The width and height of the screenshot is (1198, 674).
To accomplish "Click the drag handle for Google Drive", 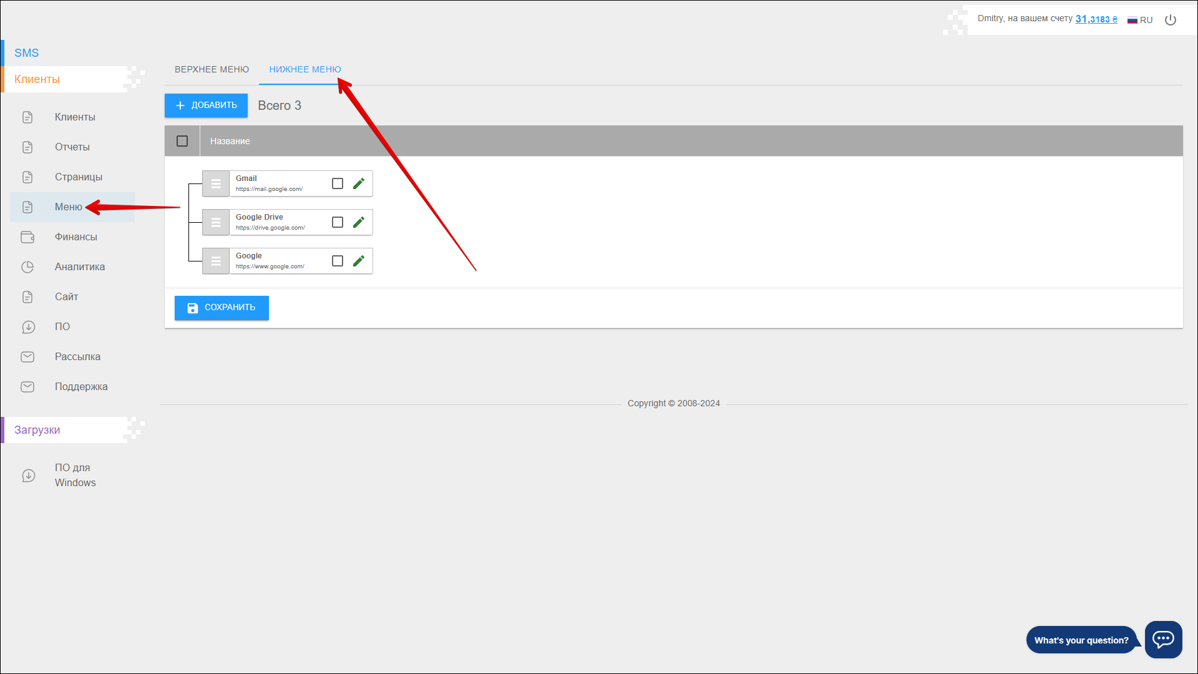I will click(x=216, y=222).
